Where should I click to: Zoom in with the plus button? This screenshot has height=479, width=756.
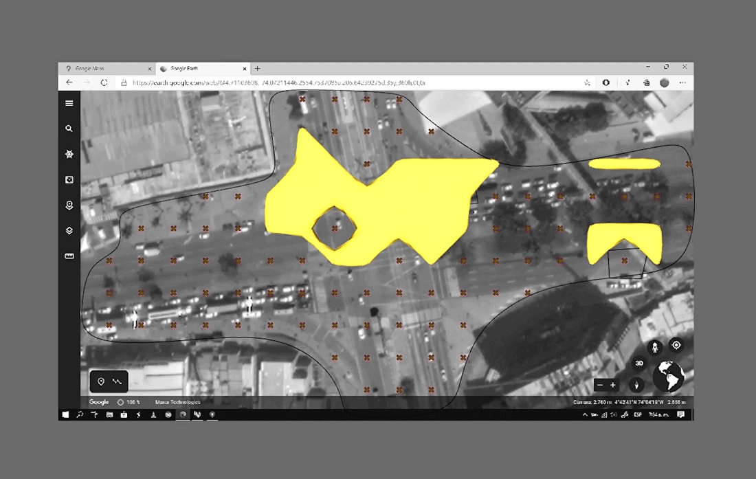[x=613, y=385]
